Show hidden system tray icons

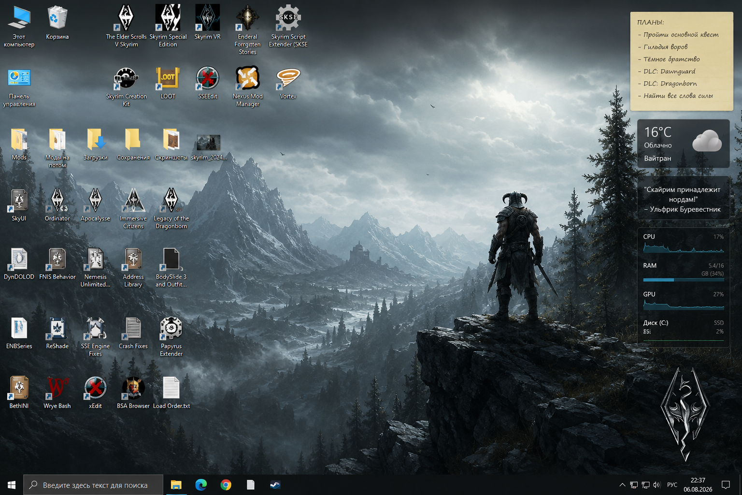click(x=622, y=485)
